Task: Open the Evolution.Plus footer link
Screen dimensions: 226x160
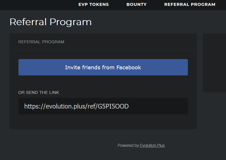Action: pos(152,145)
